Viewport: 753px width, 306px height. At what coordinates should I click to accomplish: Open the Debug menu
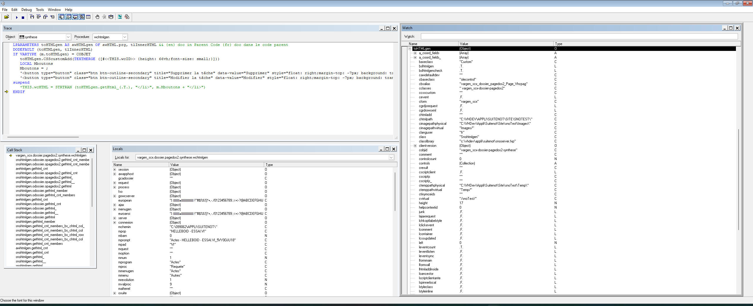click(x=26, y=9)
